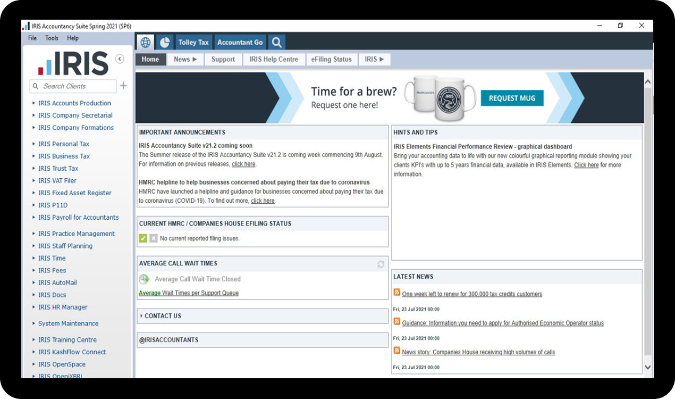Collapse the sidebar with the arrow icon

coord(120,59)
